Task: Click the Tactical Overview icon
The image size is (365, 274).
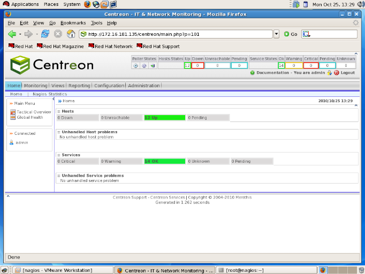Action: (x=13, y=112)
